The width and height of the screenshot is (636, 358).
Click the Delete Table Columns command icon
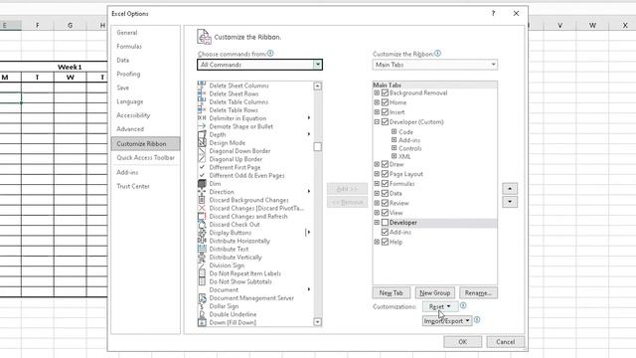tap(202, 101)
